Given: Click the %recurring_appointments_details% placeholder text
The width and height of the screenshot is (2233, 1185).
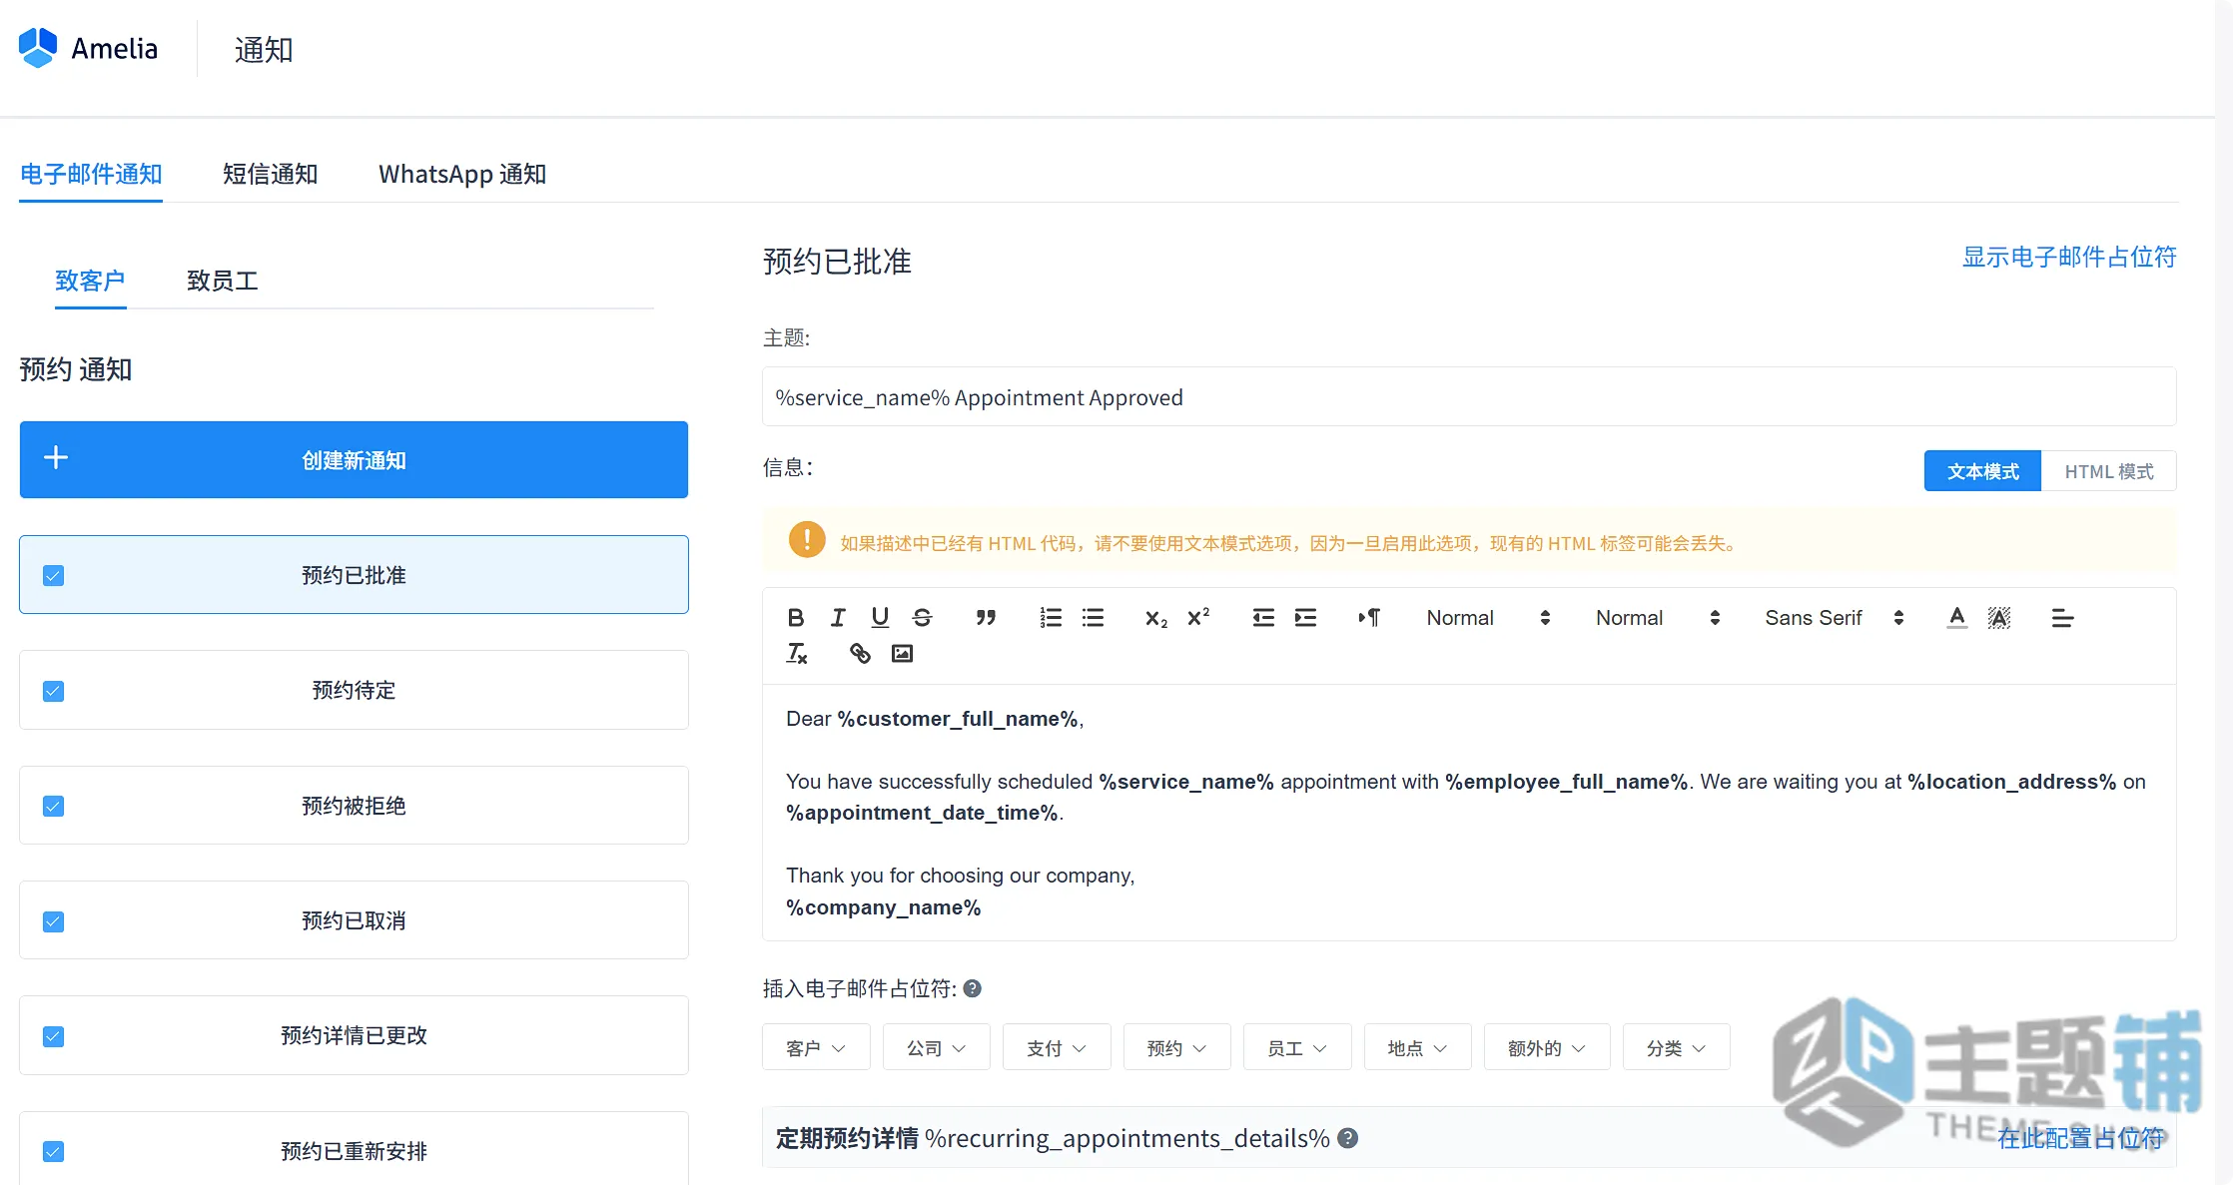Looking at the screenshot, I should point(1127,1138).
